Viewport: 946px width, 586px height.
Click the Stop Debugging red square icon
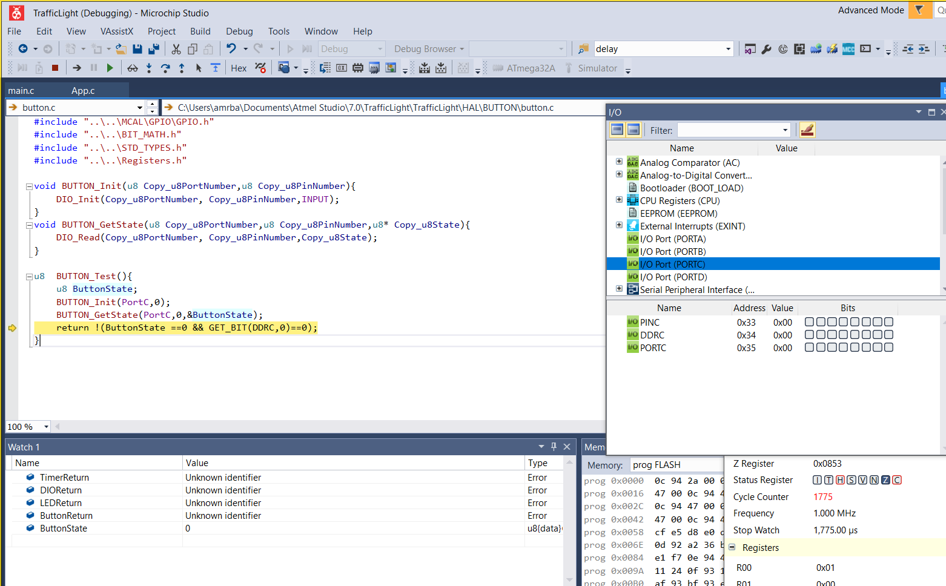click(55, 68)
